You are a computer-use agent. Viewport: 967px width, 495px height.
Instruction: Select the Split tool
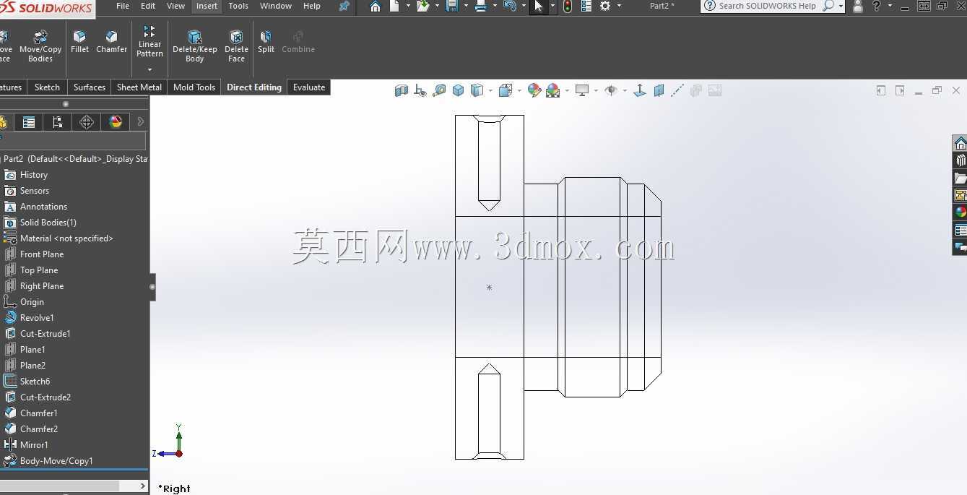pyautogui.click(x=266, y=42)
